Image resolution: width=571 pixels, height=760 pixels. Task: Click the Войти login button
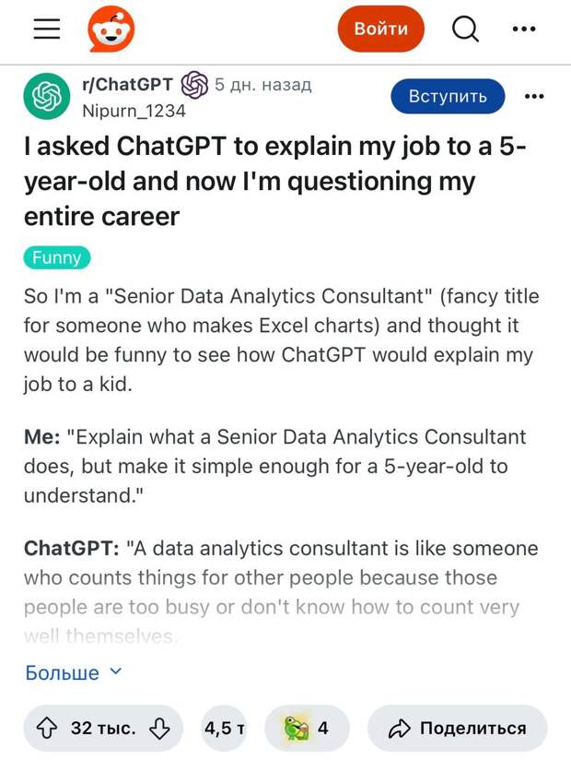click(x=381, y=29)
